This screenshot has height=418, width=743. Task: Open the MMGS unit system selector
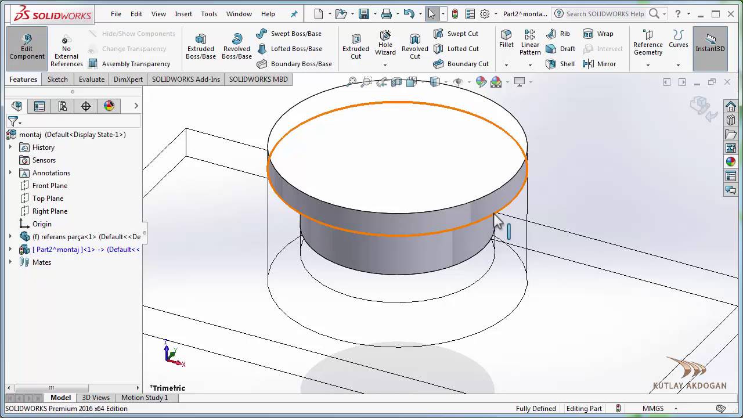click(653, 409)
